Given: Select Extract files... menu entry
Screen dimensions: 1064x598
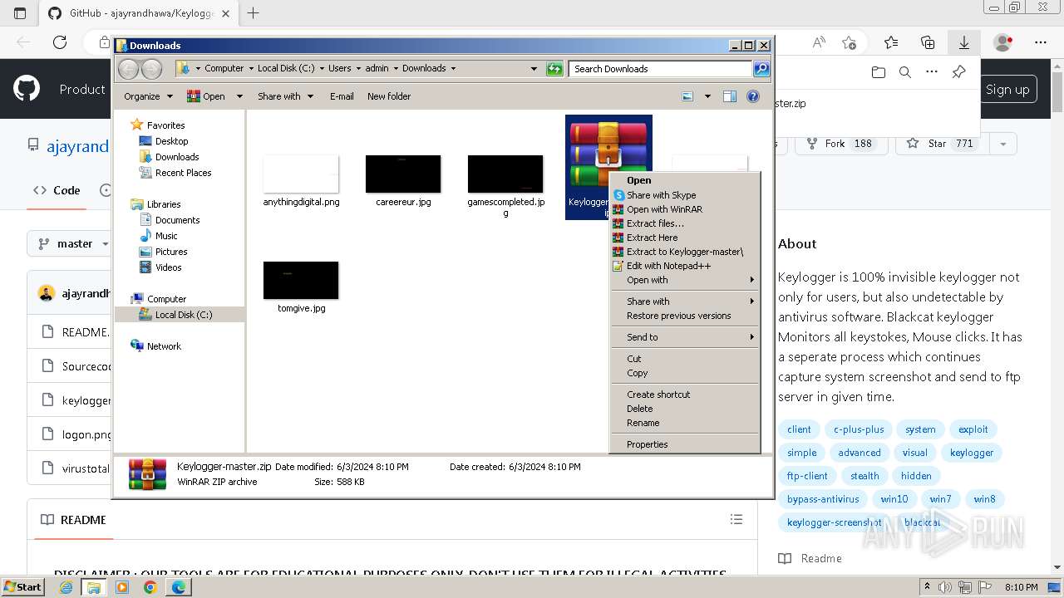Looking at the screenshot, I should click(685, 223).
